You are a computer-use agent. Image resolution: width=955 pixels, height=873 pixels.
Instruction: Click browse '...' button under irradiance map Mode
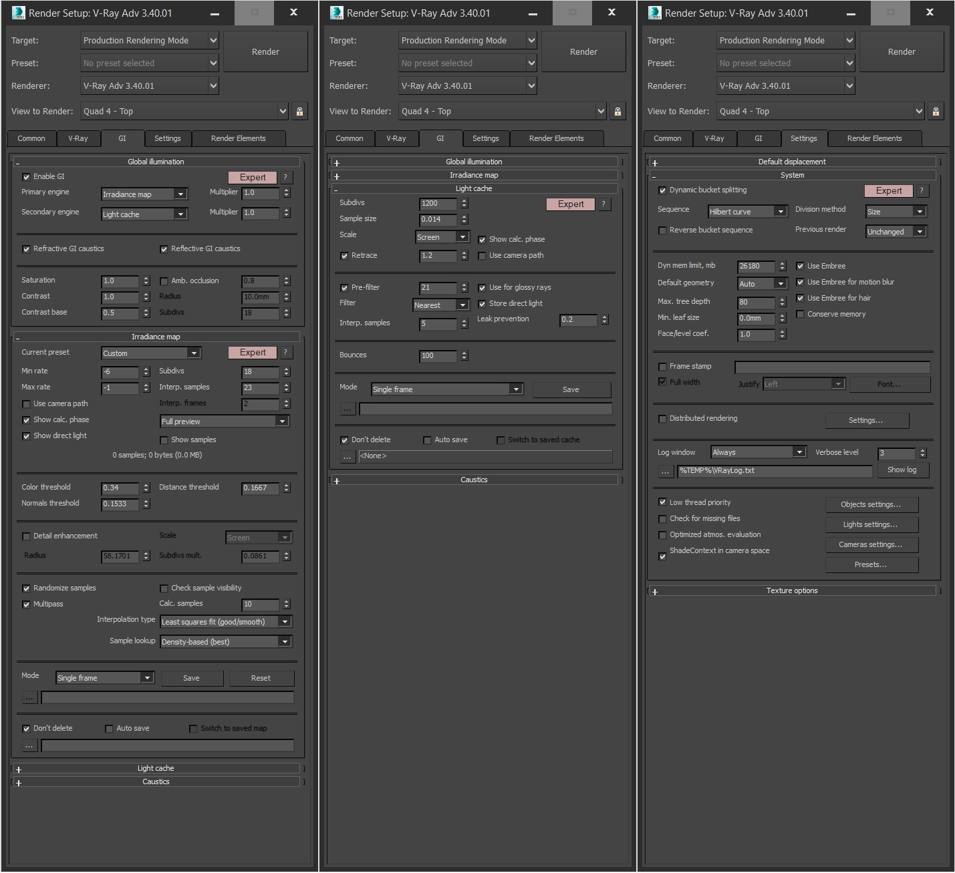[x=29, y=697]
